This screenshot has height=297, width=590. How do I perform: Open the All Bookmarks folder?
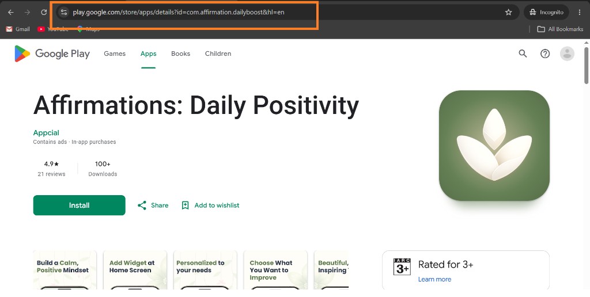(560, 29)
